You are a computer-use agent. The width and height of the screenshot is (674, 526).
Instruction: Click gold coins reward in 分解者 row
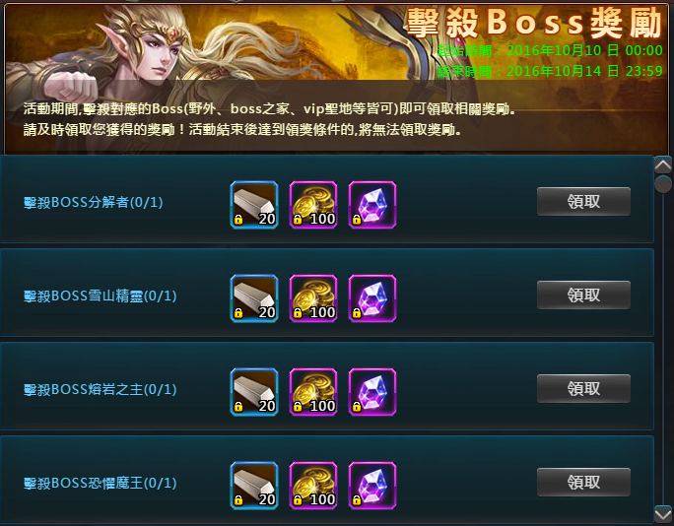(x=313, y=205)
